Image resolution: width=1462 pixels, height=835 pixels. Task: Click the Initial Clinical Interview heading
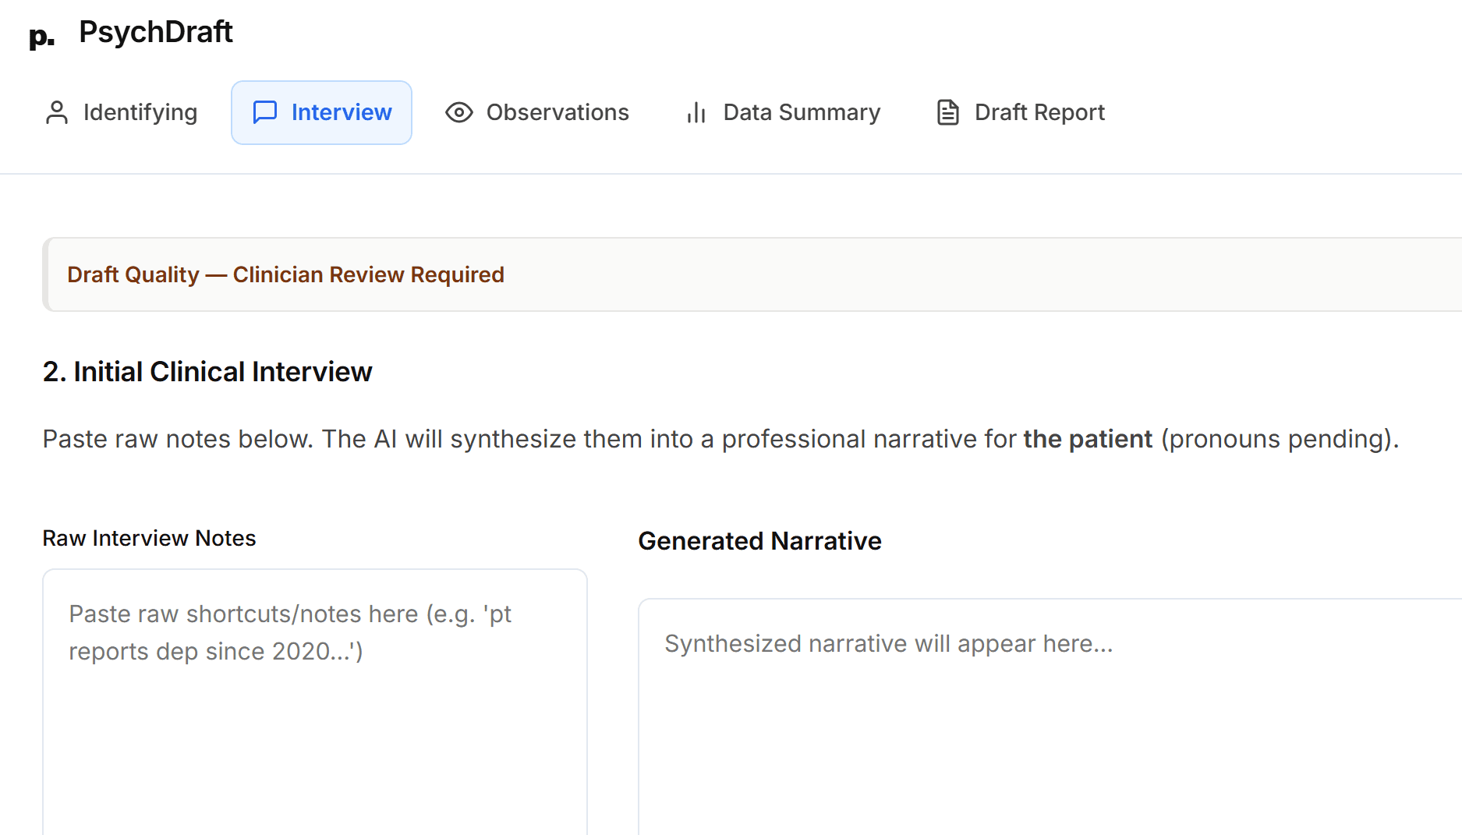(x=207, y=372)
